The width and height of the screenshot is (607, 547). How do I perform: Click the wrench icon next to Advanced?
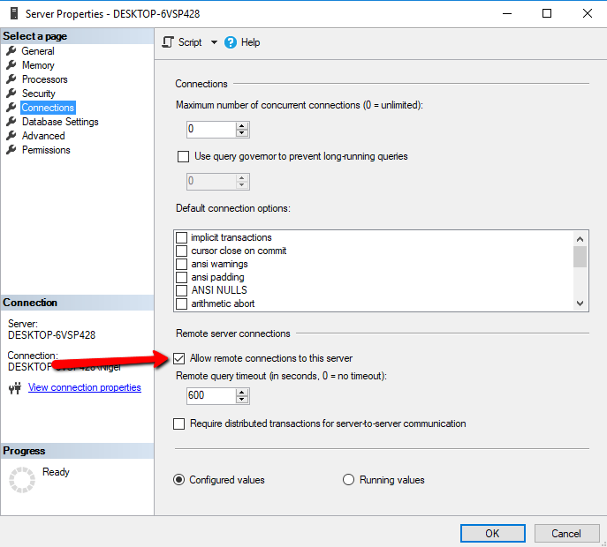coord(11,136)
